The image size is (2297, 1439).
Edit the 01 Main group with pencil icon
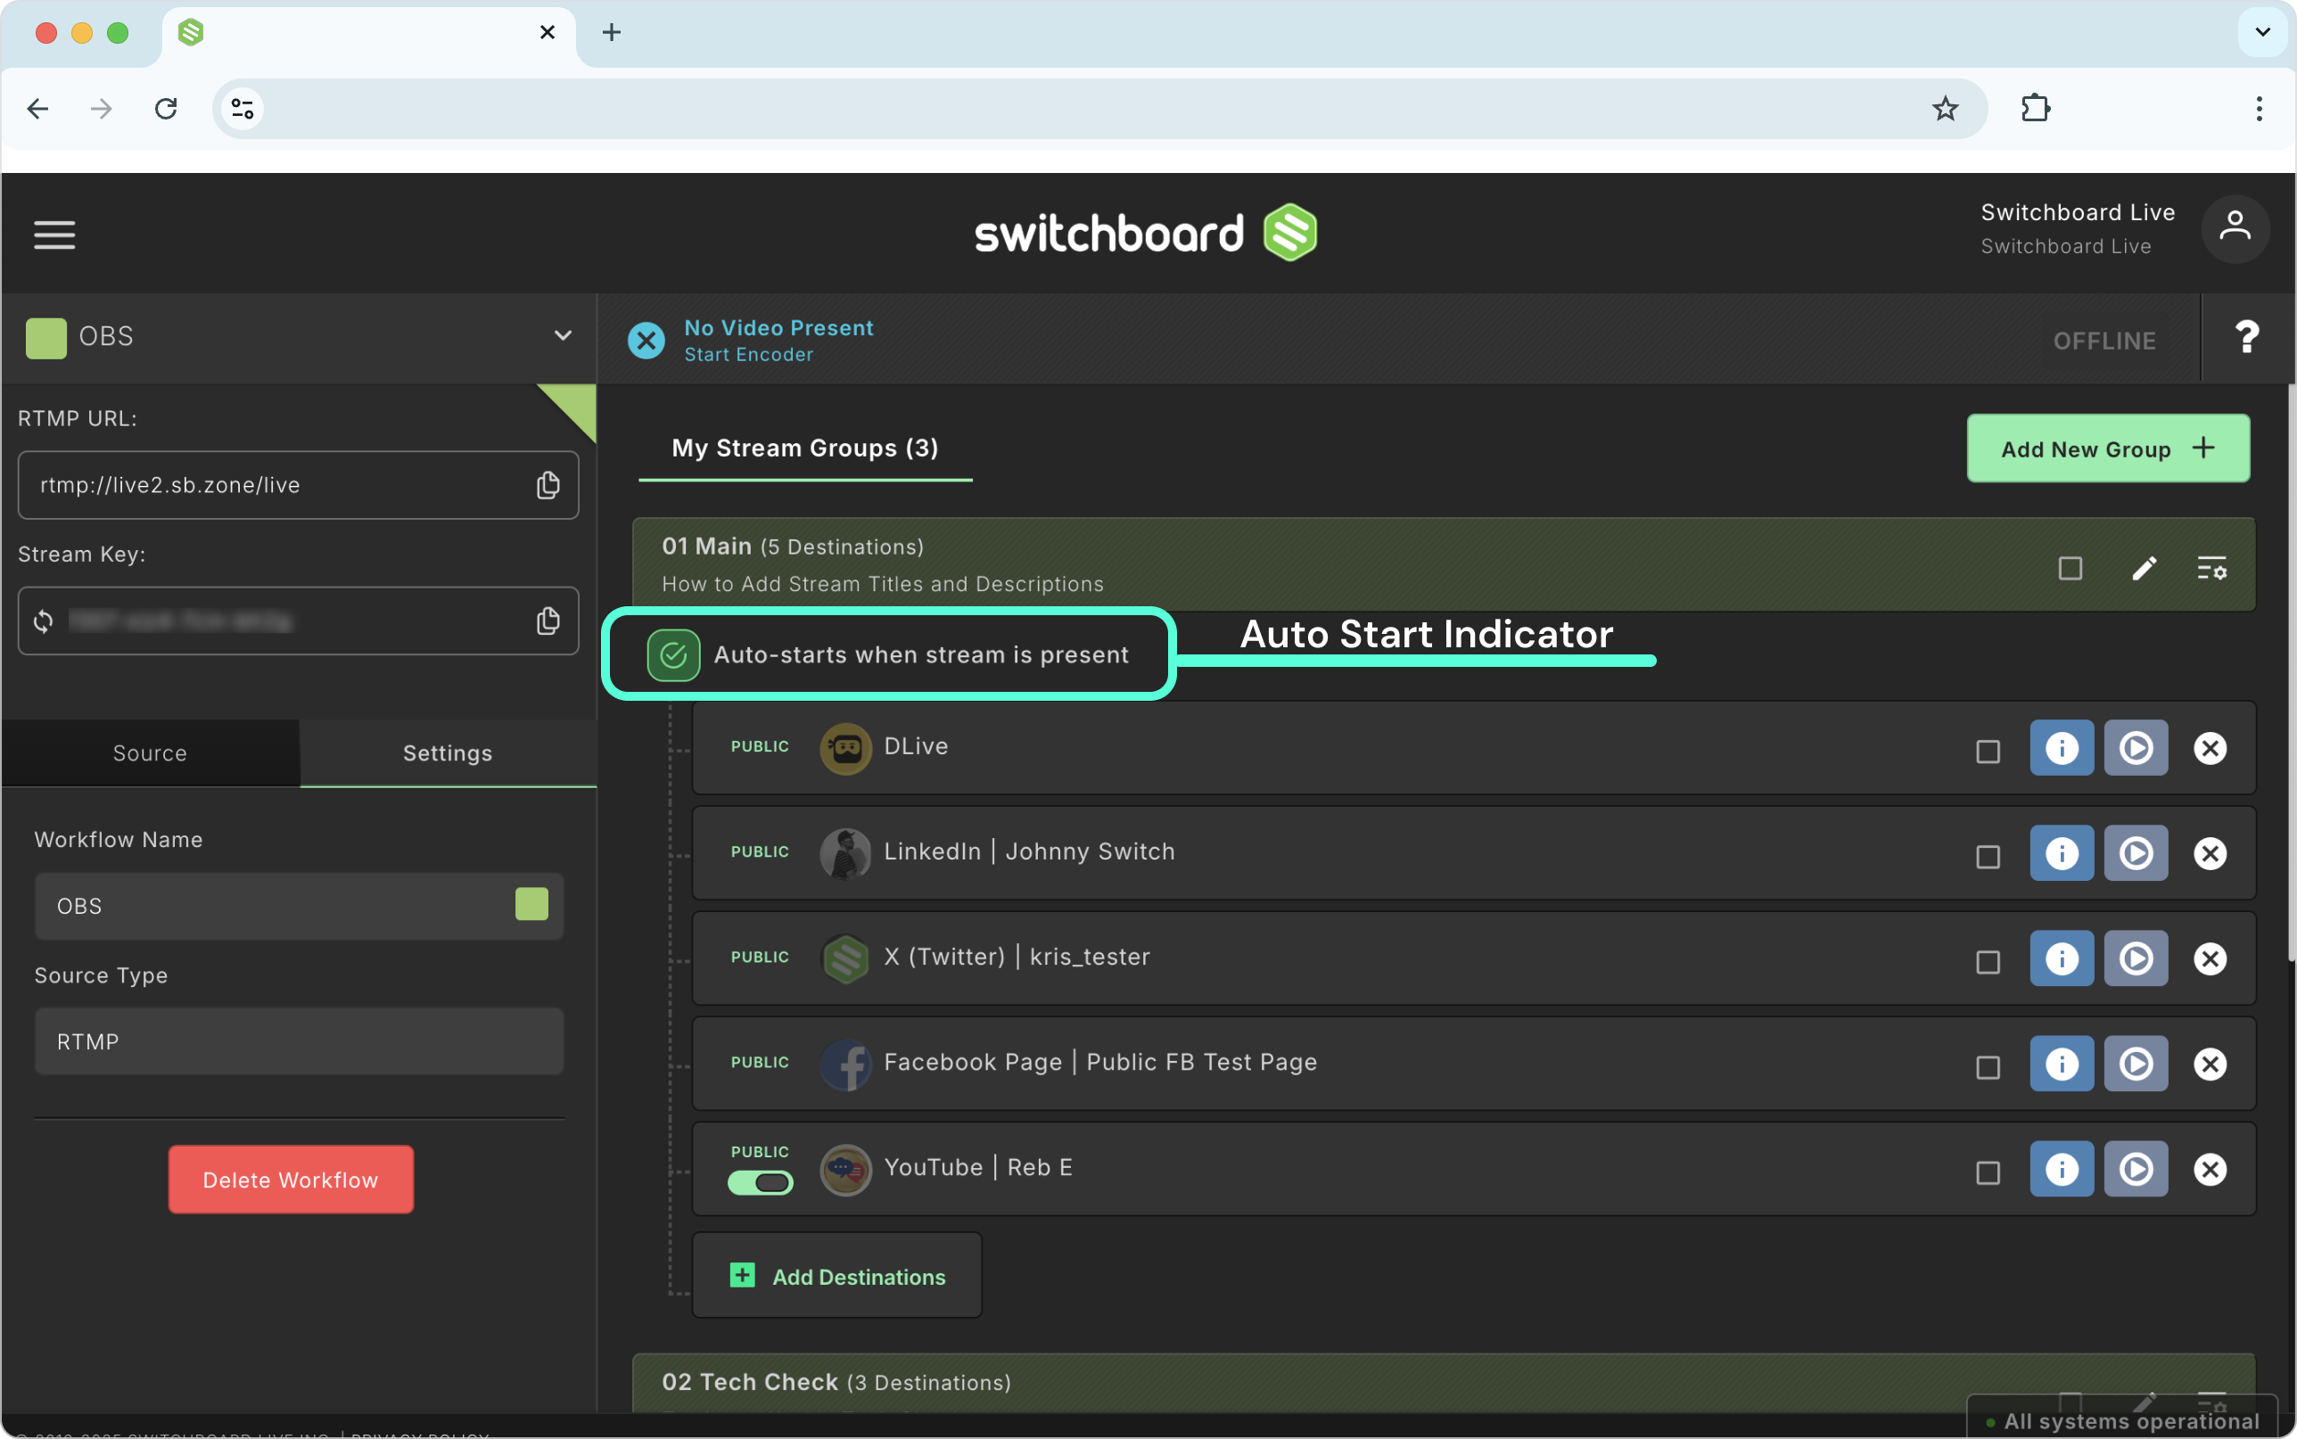tap(2144, 568)
